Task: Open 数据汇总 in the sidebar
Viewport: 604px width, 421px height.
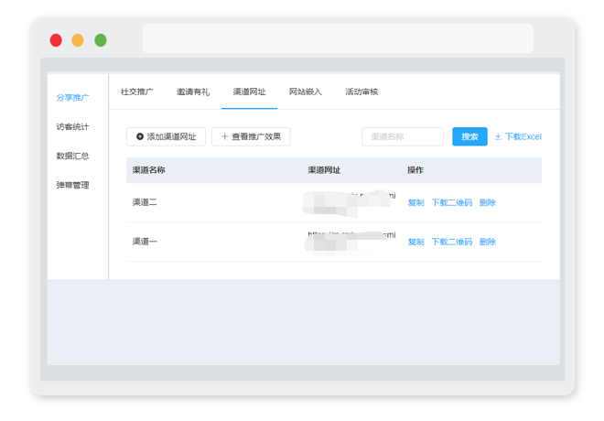Action: (72, 156)
